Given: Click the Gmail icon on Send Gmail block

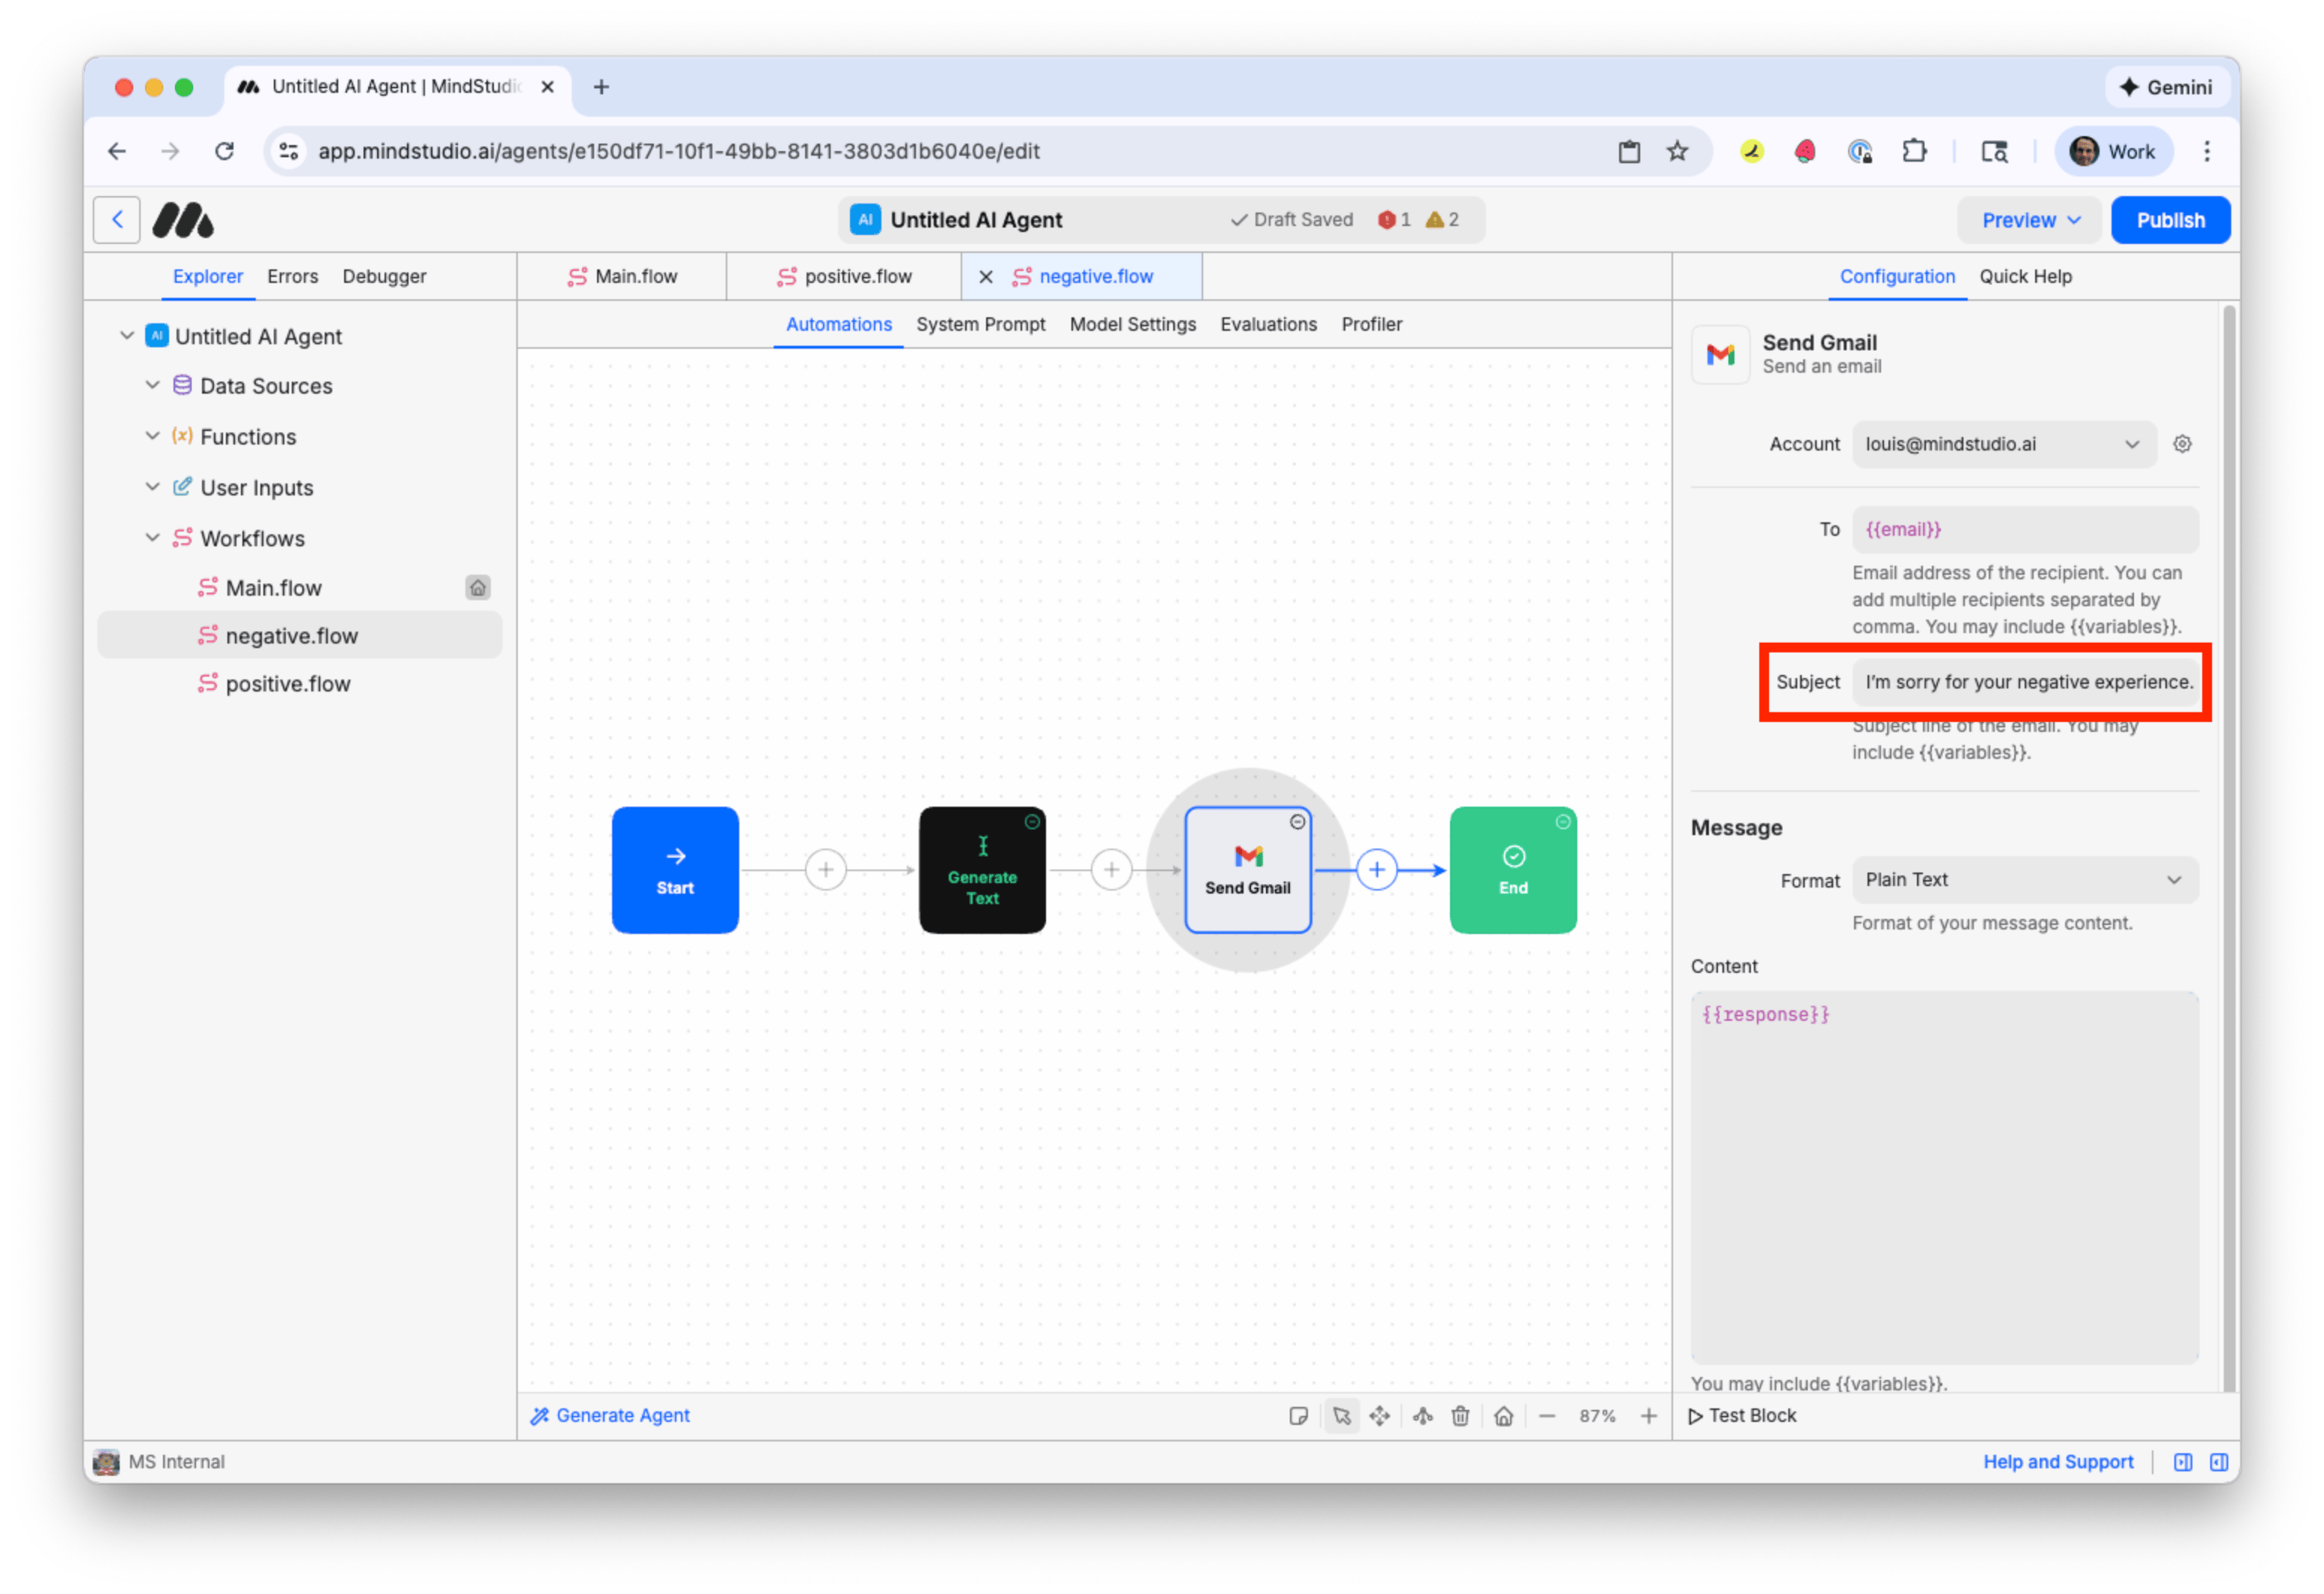Looking at the screenshot, I should pos(1248,856).
